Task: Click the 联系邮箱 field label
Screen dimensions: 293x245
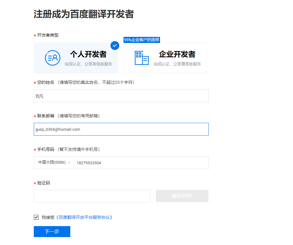Action: (46, 116)
